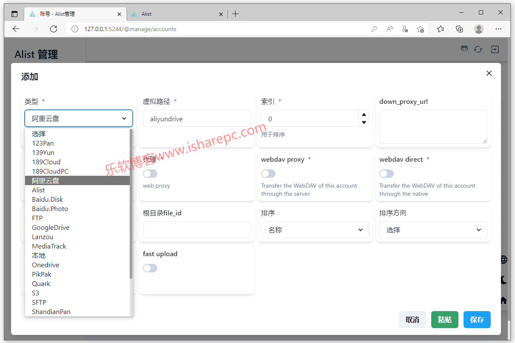The width and height of the screenshot is (515, 343).
Task: Select MediaTrack from the type list
Action: (77, 246)
